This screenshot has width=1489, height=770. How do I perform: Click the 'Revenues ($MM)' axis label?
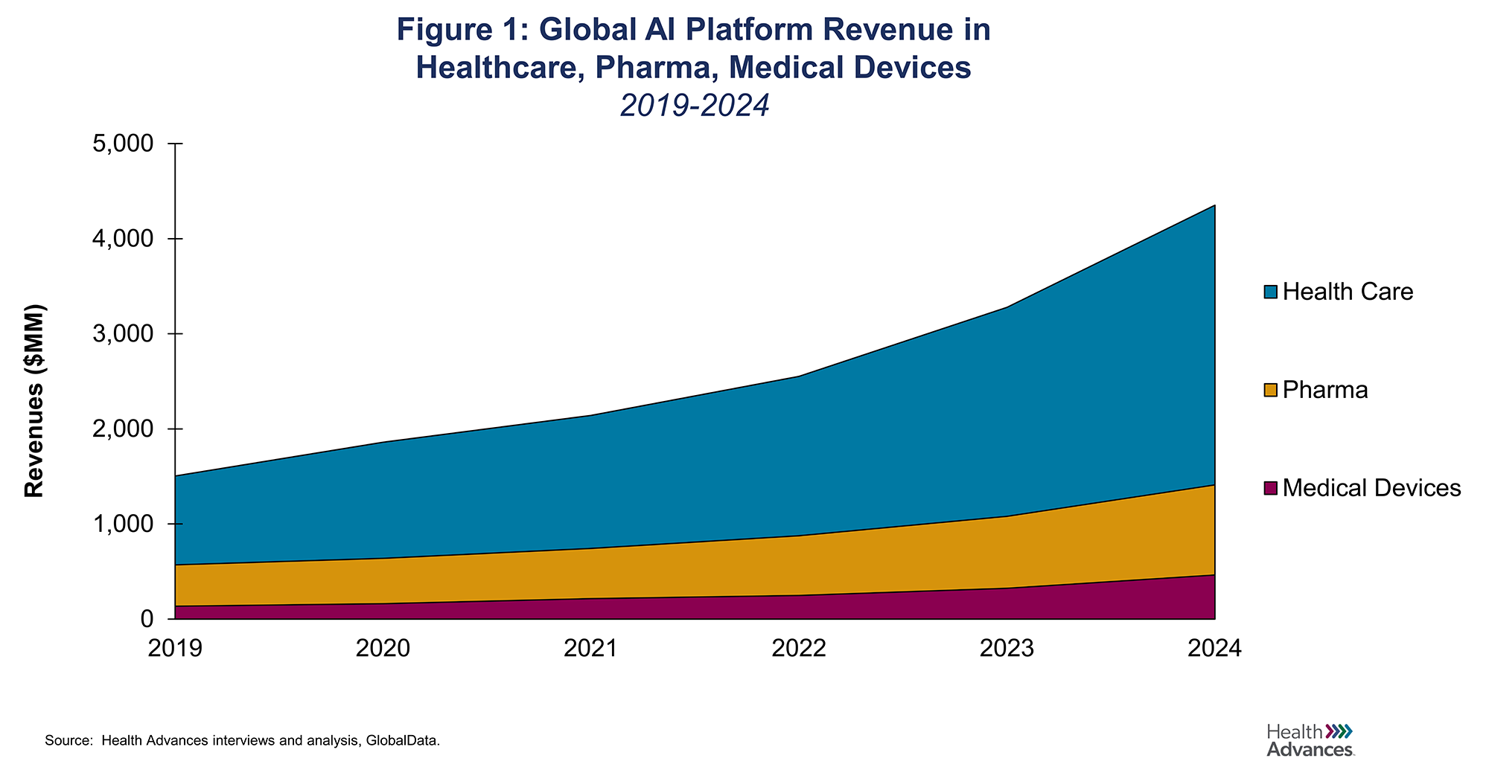point(35,400)
